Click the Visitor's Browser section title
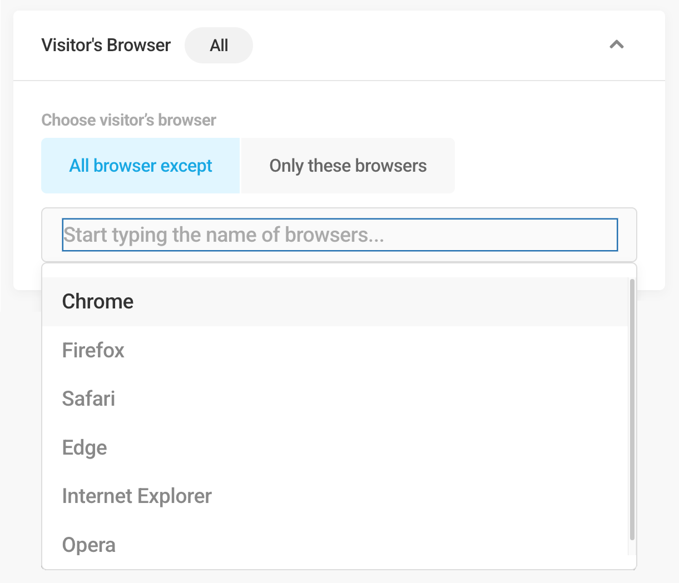Viewport: 679px width, 583px height. pyautogui.click(x=106, y=45)
